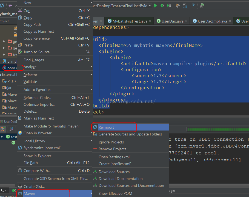Click the green Run button in toolbar
Viewport: 249px width, 197px height.
[156, 5]
